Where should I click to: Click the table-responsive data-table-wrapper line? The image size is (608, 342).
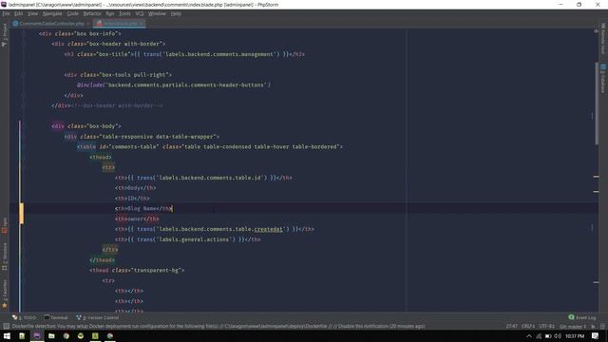[142, 137]
